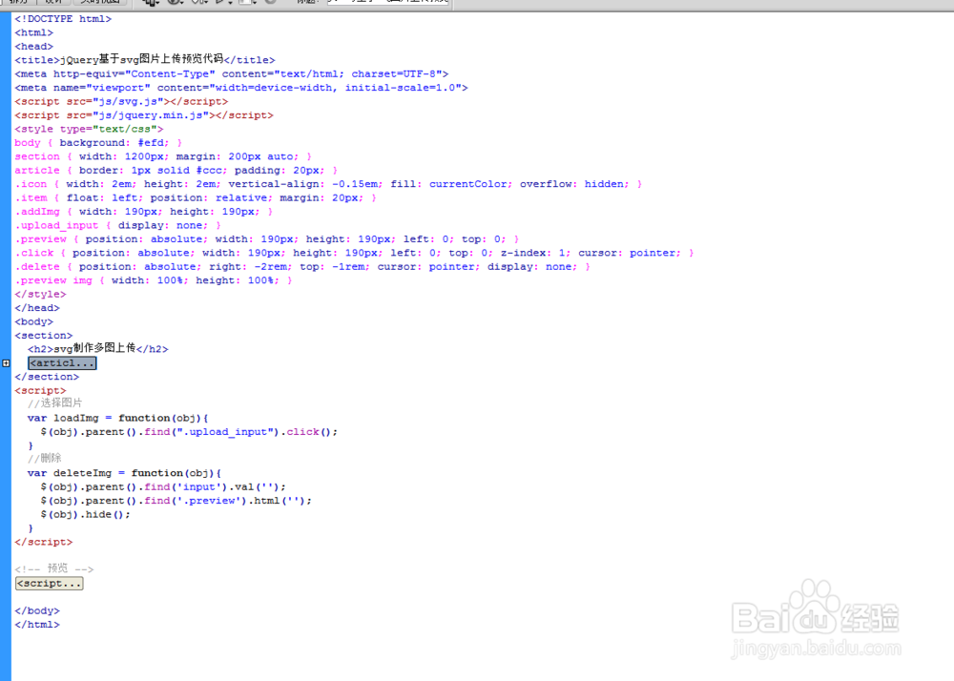The height and width of the screenshot is (681, 954).
Task: Click the //选择图片 comment line
Action: (54, 403)
